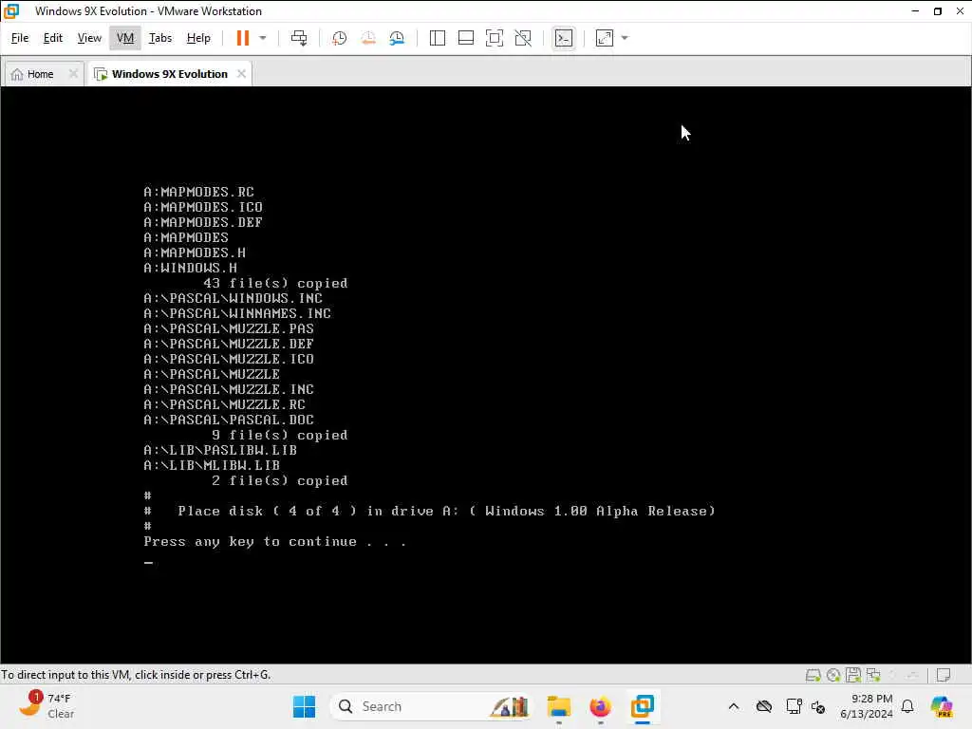Click the hard disk device status icon
972x729 pixels.
813,675
